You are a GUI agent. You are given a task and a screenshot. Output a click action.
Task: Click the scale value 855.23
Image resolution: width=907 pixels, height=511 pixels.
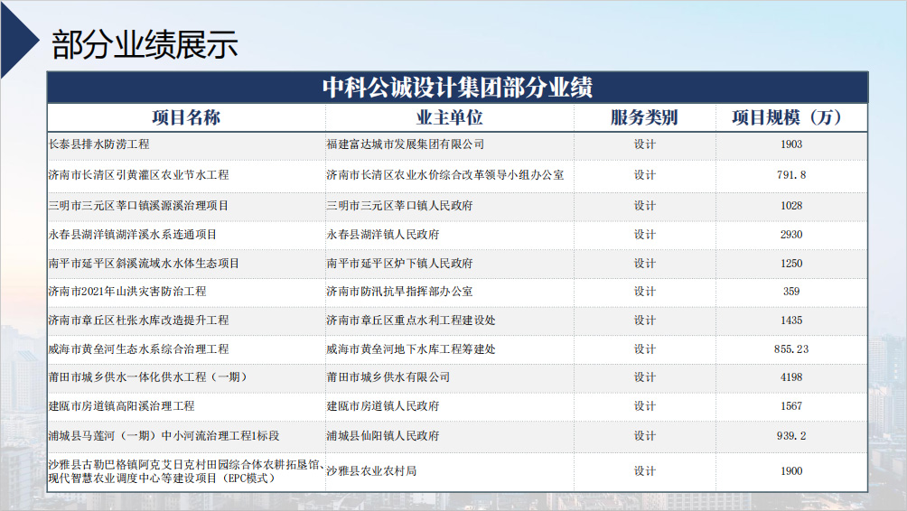point(791,348)
